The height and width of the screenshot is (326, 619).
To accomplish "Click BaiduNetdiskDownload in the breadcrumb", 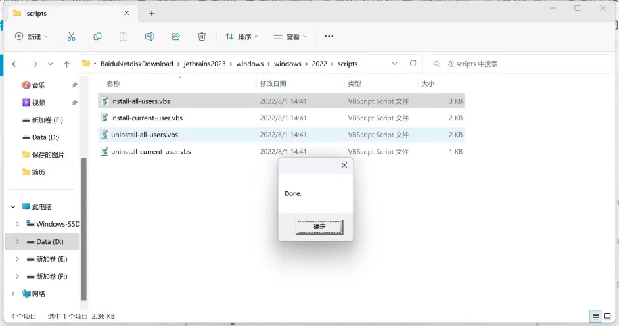I will (137, 64).
